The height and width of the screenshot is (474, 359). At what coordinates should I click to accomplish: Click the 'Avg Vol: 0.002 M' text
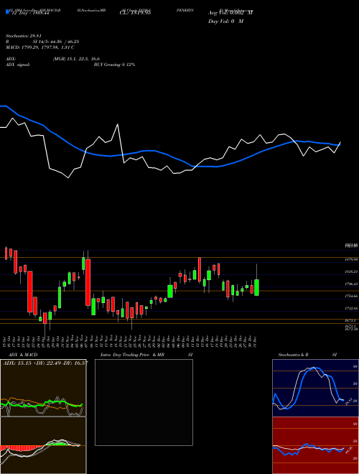click(x=230, y=13)
